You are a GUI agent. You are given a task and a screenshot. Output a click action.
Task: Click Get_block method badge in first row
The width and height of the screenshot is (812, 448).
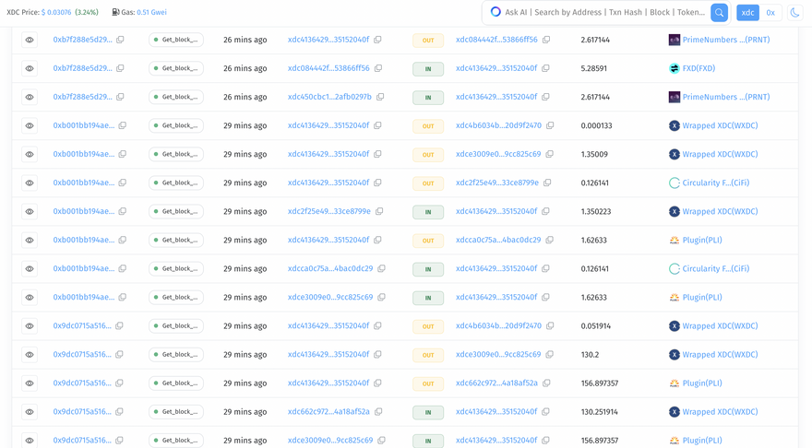[176, 41]
